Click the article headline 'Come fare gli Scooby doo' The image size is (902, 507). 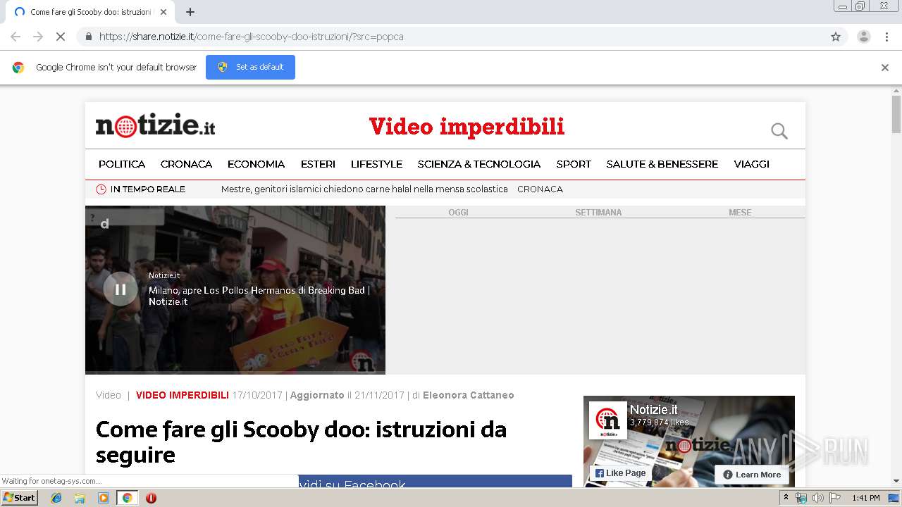point(301,442)
